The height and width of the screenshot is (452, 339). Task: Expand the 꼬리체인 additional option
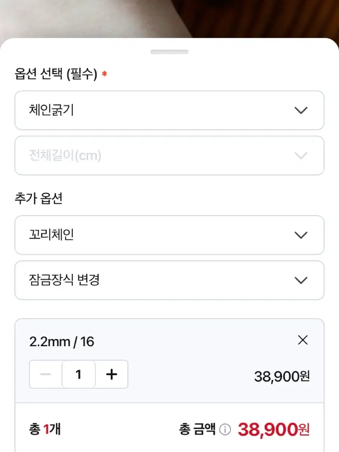click(x=169, y=235)
